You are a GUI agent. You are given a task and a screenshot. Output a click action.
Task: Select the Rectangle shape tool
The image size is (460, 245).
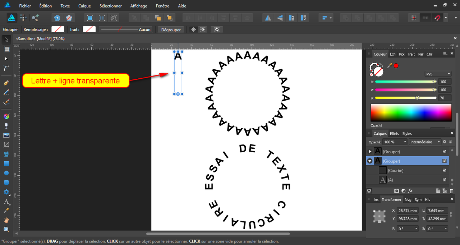[x=6, y=163]
